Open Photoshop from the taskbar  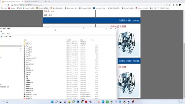78,102
